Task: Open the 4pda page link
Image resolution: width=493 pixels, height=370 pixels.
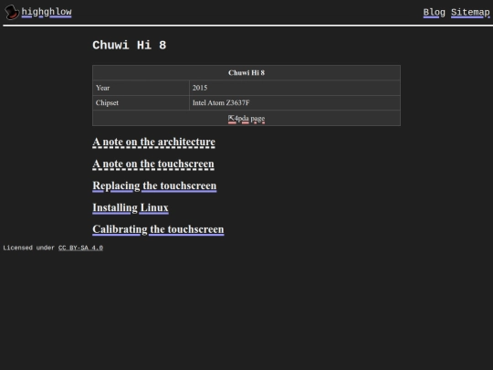Action: pyautogui.click(x=246, y=119)
